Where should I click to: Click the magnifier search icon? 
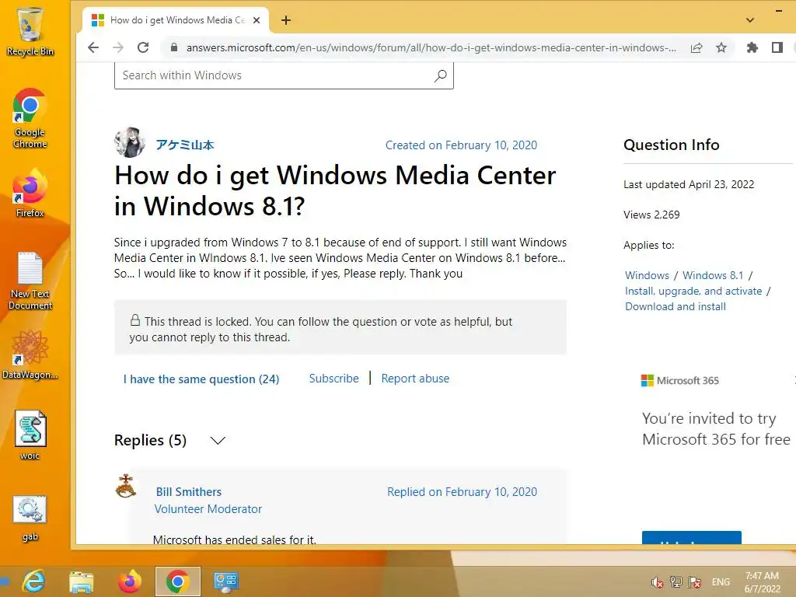440,75
